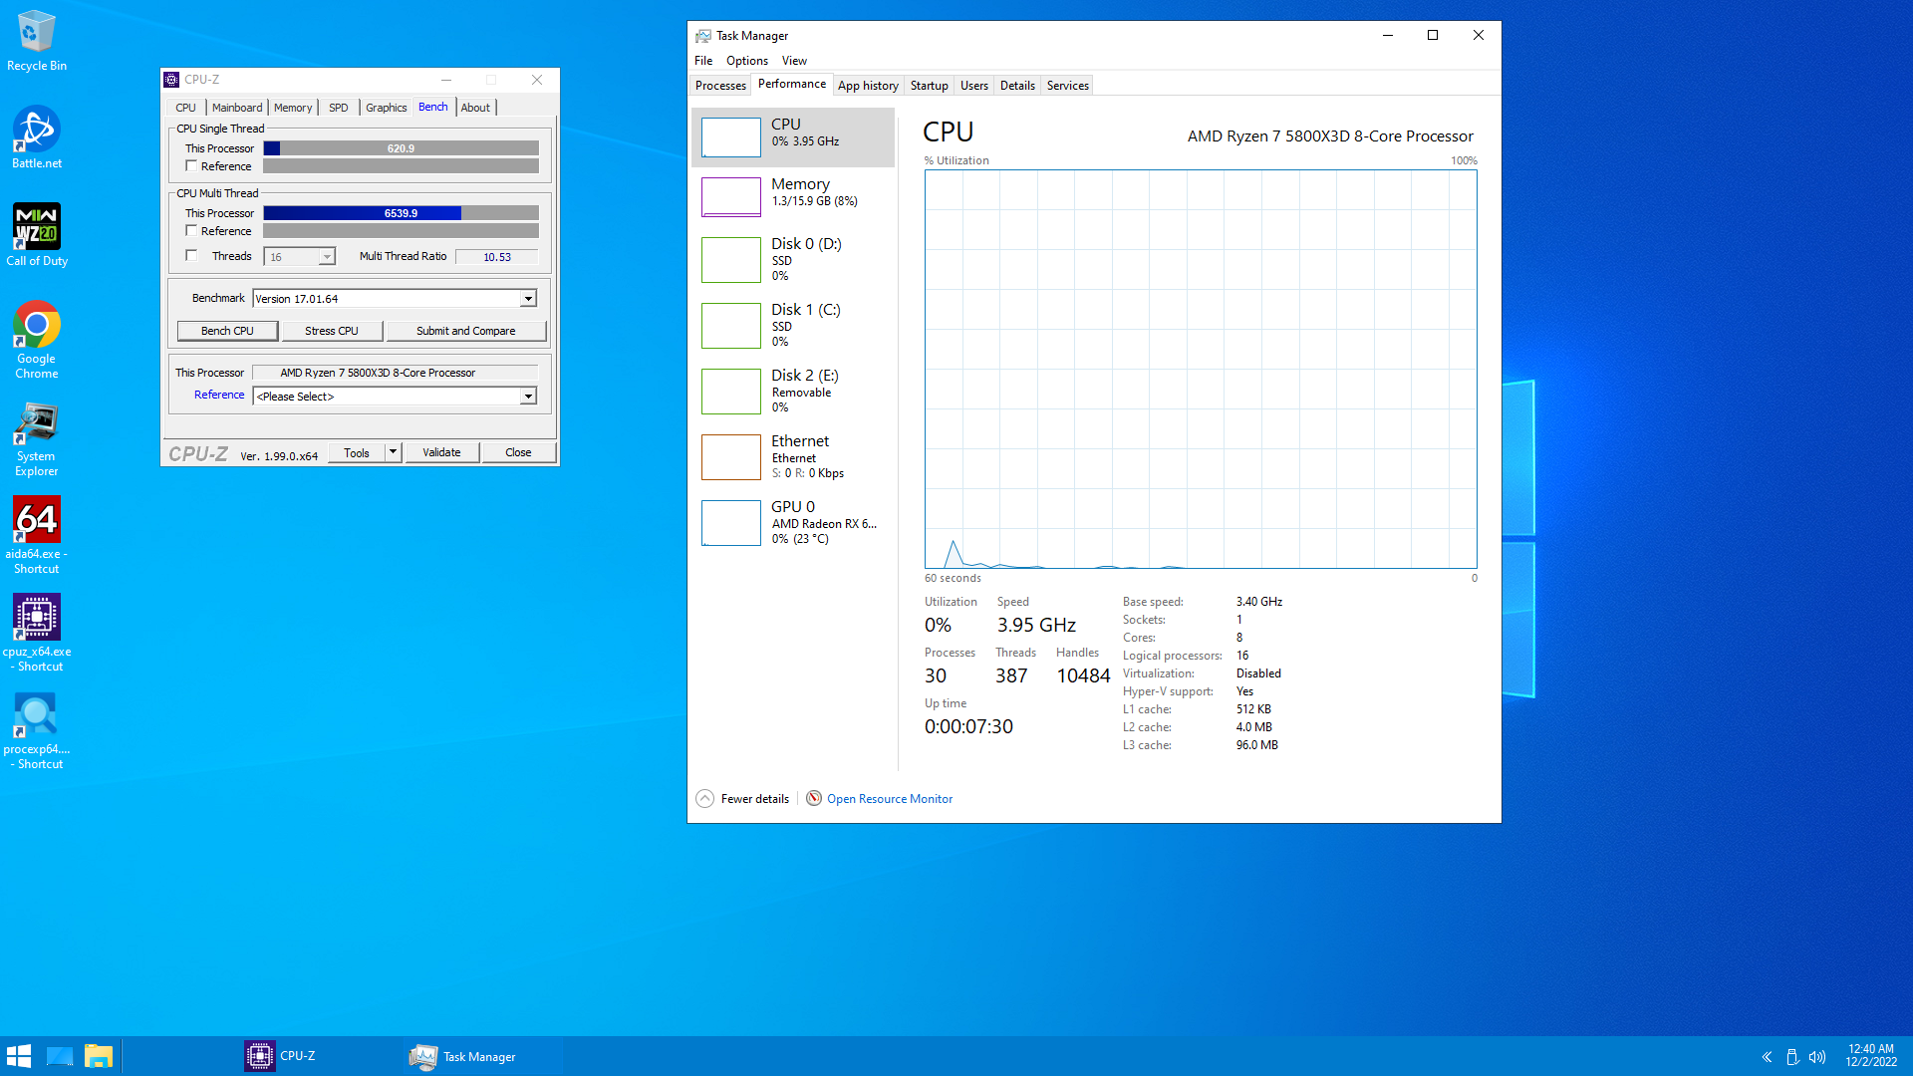This screenshot has width=1913, height=1076.
Task: Open the Recycle Bin desktop icon
Action: coord(37,41)
